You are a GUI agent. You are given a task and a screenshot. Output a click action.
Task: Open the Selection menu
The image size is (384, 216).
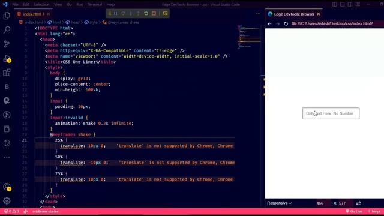tap(41, 4)
